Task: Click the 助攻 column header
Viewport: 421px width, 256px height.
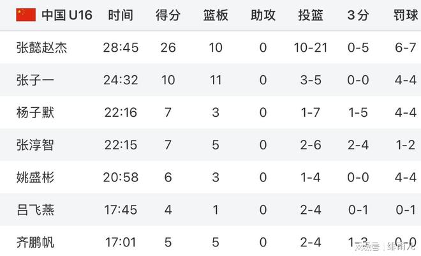Action: [263, 15]
